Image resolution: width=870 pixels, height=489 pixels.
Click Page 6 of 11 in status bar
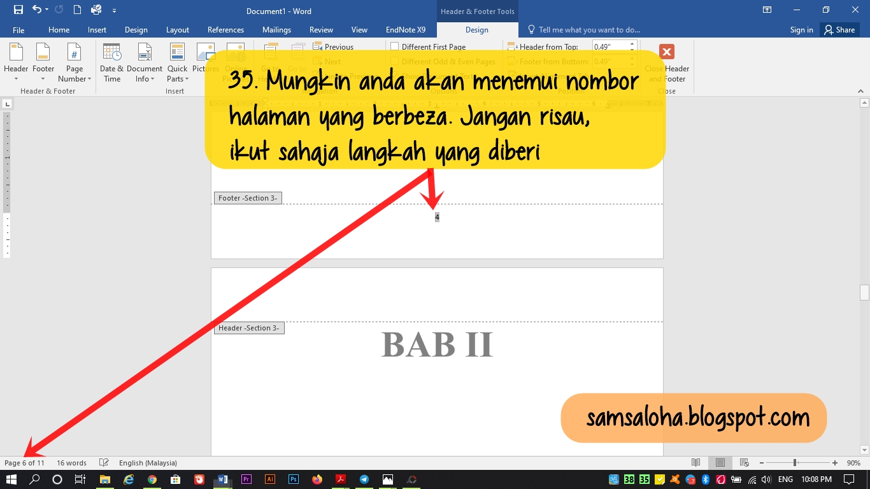(24, 463)
